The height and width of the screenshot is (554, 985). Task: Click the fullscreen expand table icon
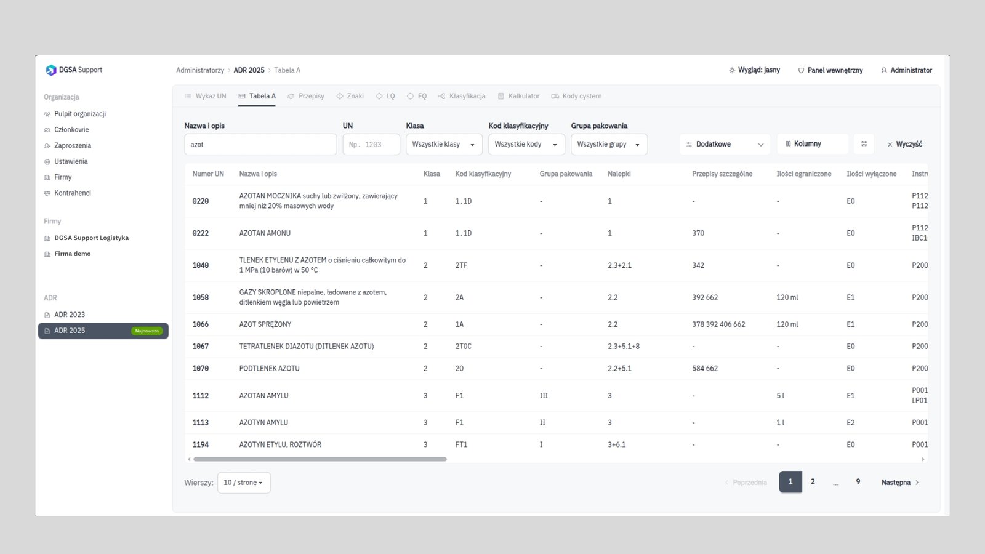864,144
